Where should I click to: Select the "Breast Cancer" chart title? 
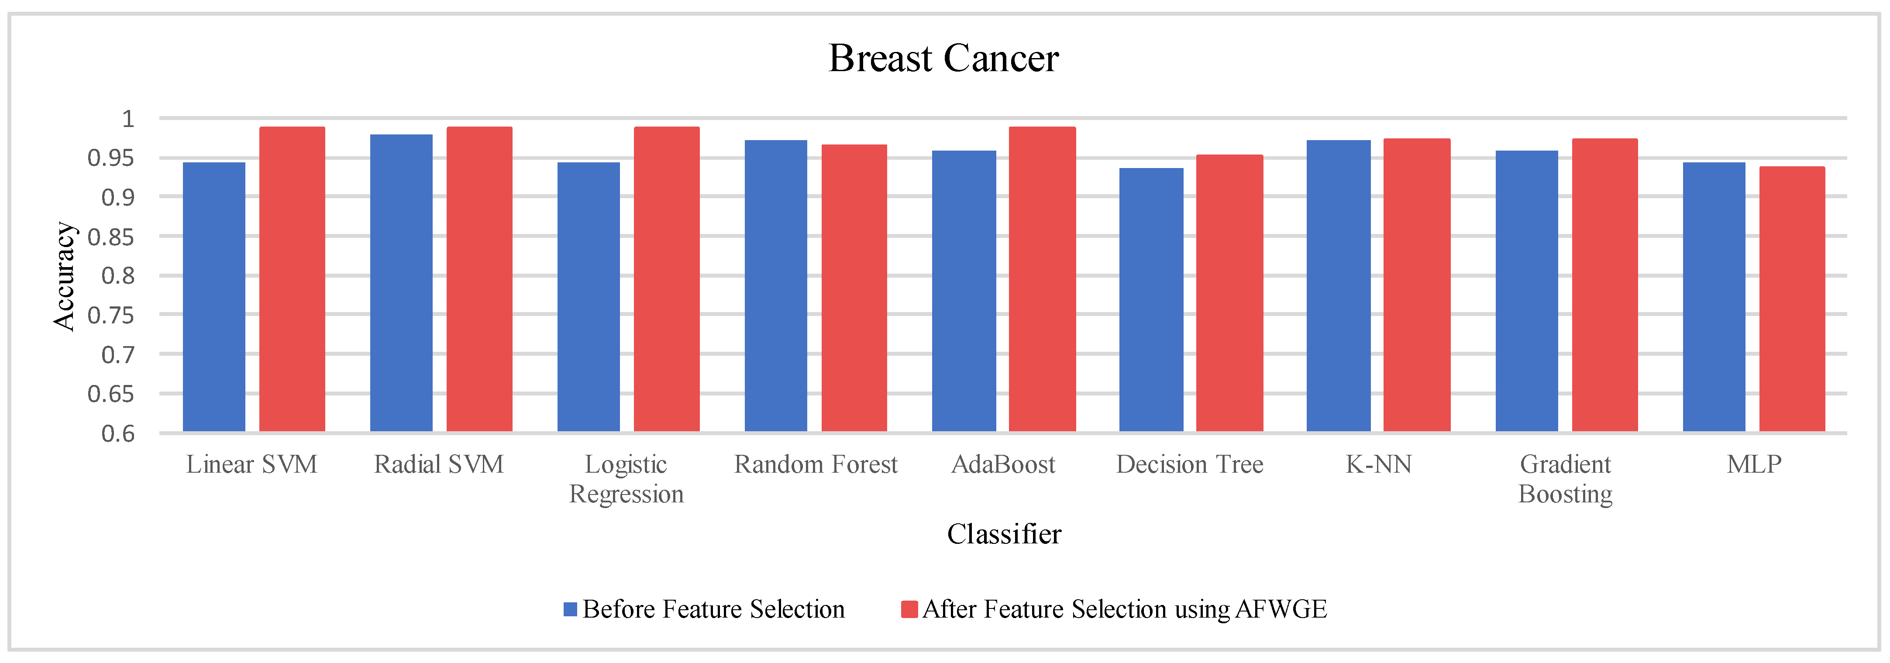[x=943, y=58]
